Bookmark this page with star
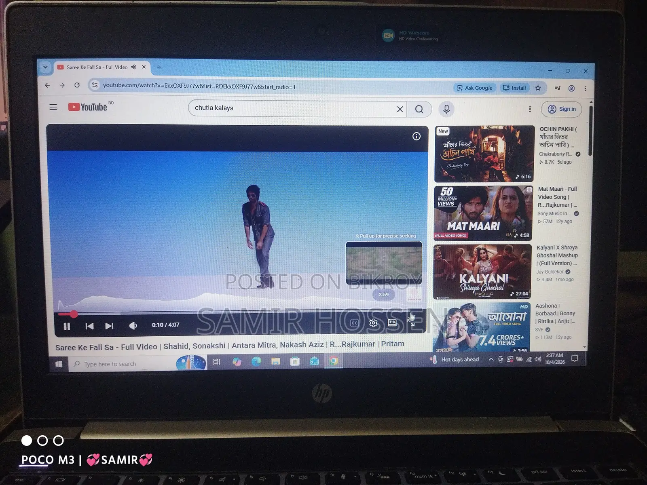Viewport: 647px width, 485px height. [x=538, y=88]
